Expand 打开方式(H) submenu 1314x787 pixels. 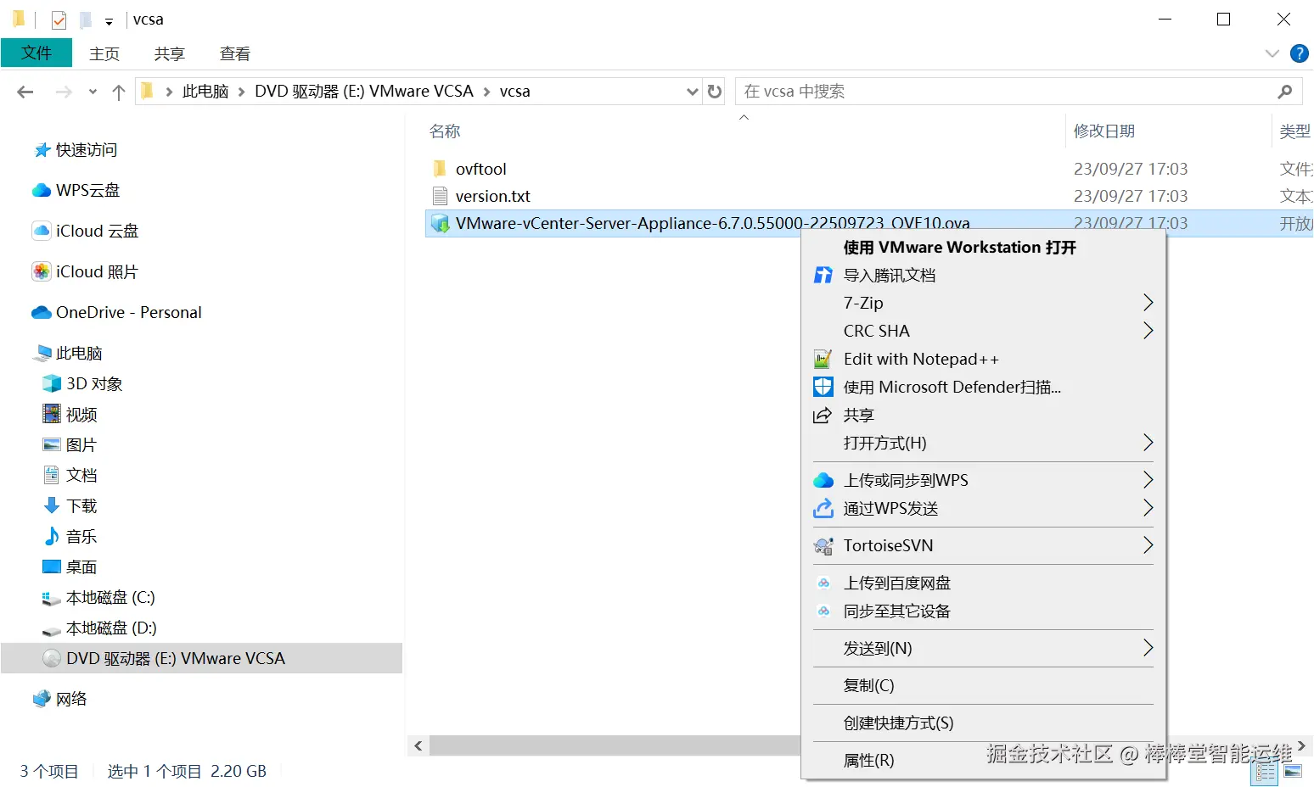pos(984,444)
